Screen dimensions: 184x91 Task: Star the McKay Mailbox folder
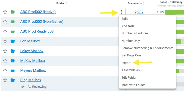(5, 61)
